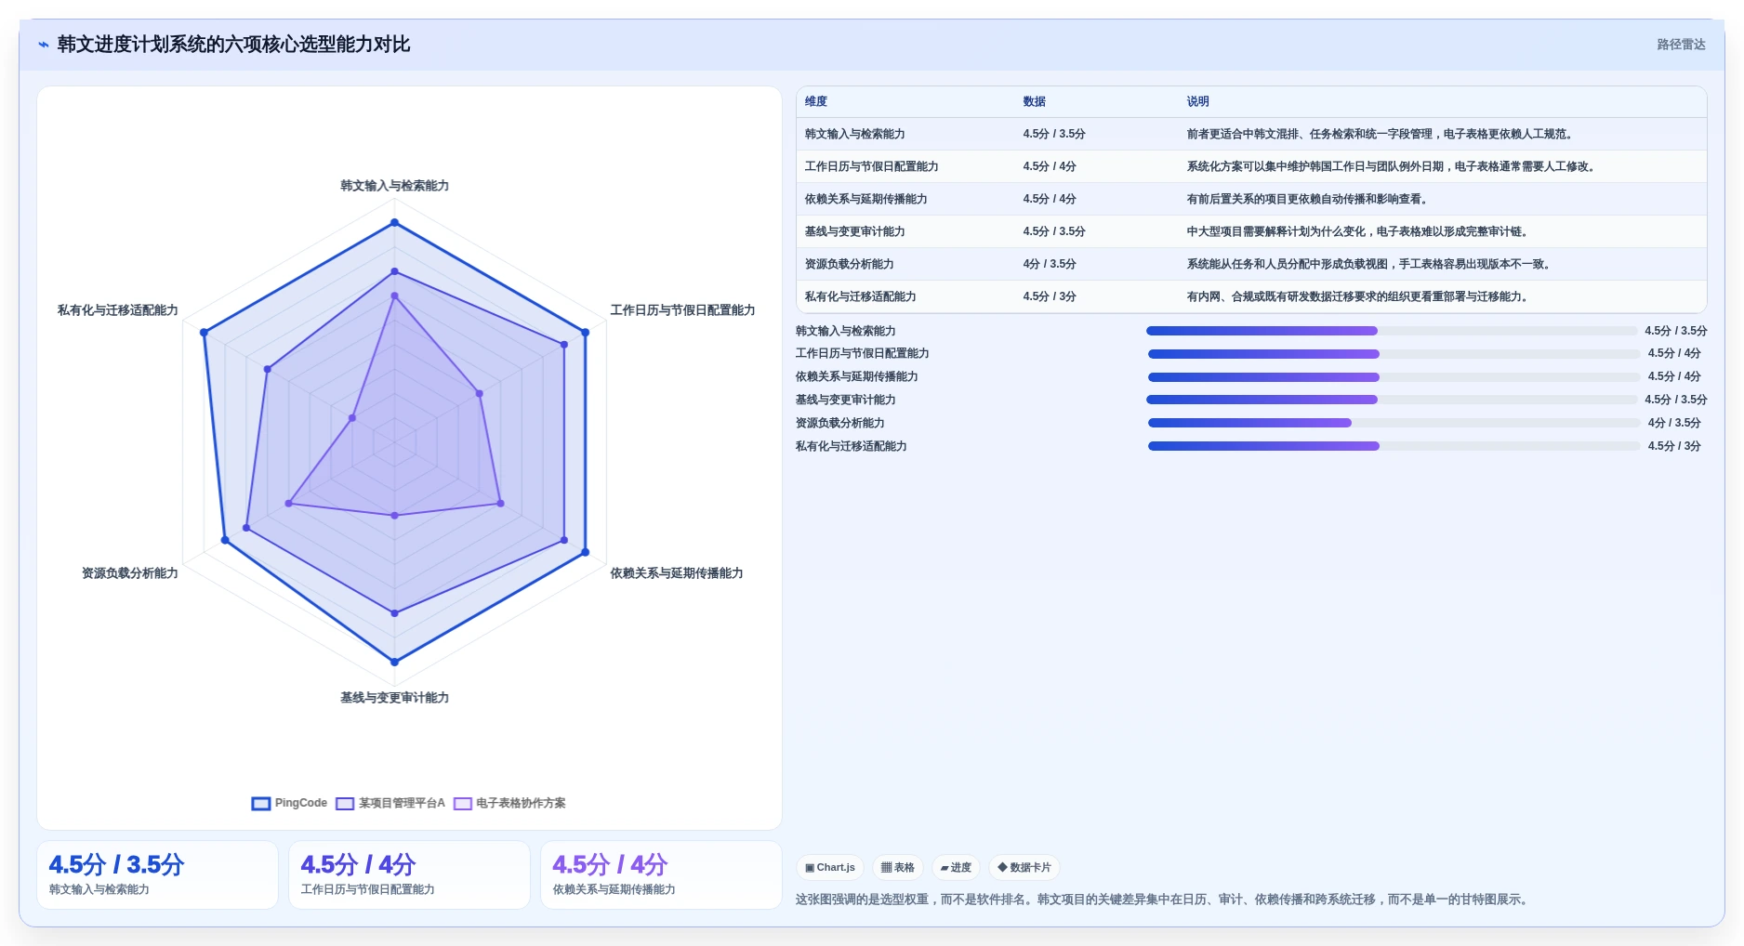Viewport: 1744px width, 946px height.
Task: Click the PingCode data point on 基线与变更审计 axis
Action: 394,662
